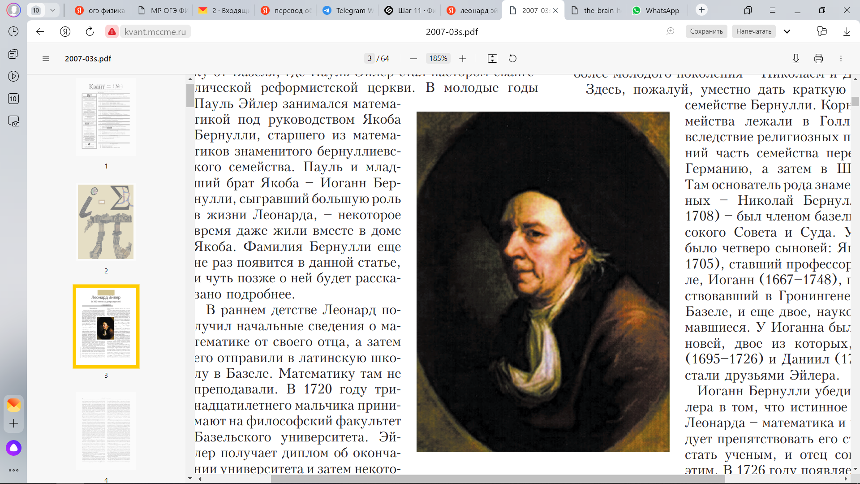Open the sidebar three-dots menu
Screen dimensions: 860x484
(x=13, y=470)
